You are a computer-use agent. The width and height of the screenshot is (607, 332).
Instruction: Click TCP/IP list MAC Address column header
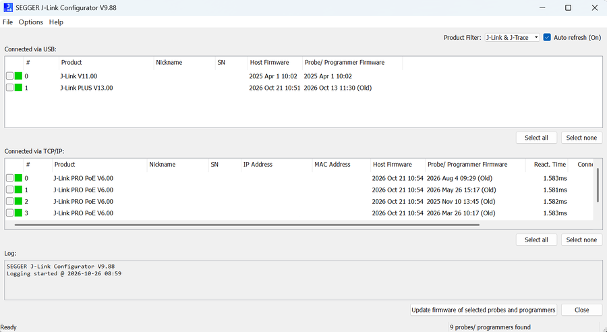[x=341, y=165]
